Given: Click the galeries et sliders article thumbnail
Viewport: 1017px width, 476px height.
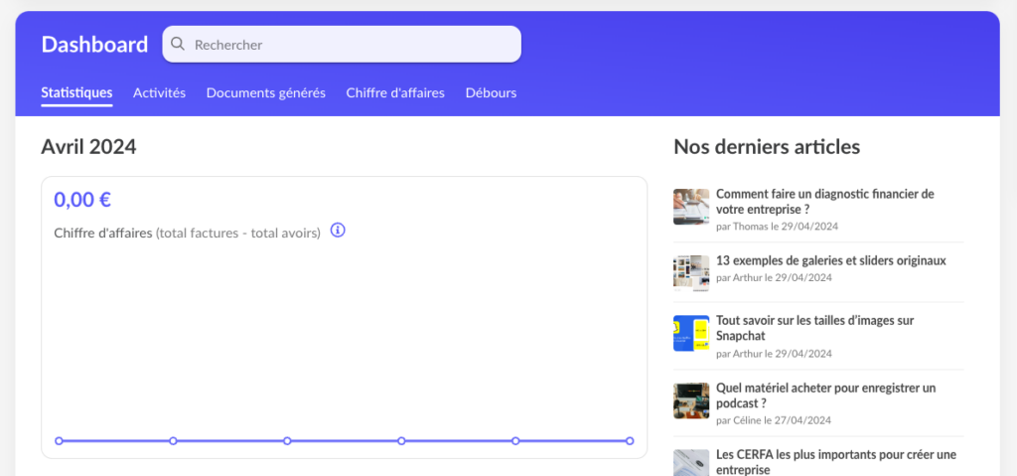Looking at the screenshot, I should 691,271.
